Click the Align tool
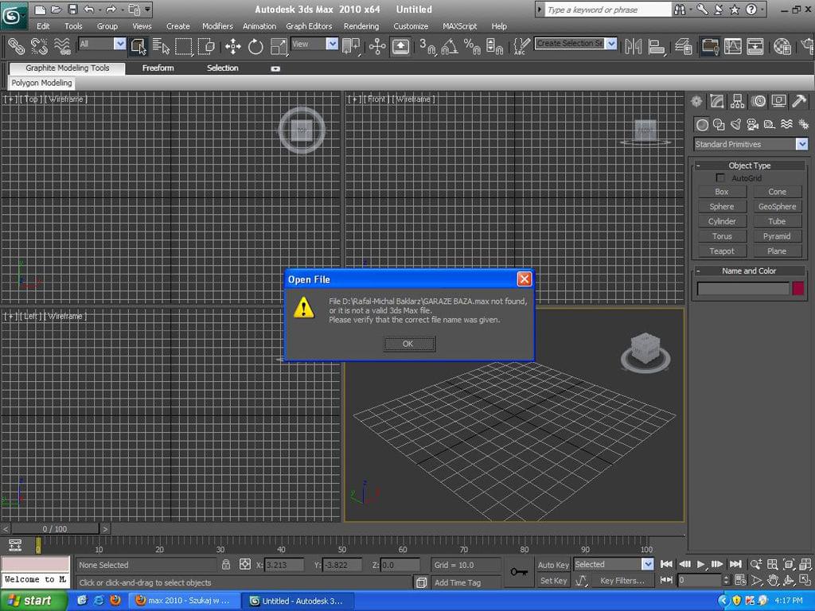 pos(657,47)
